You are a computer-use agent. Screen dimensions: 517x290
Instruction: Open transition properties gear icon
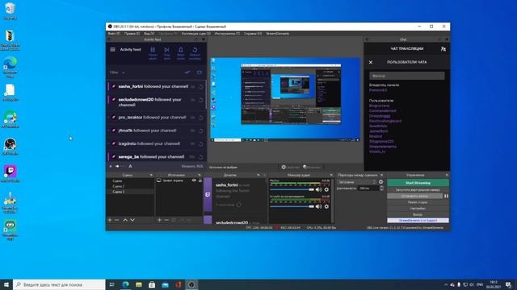coord(380,182)
